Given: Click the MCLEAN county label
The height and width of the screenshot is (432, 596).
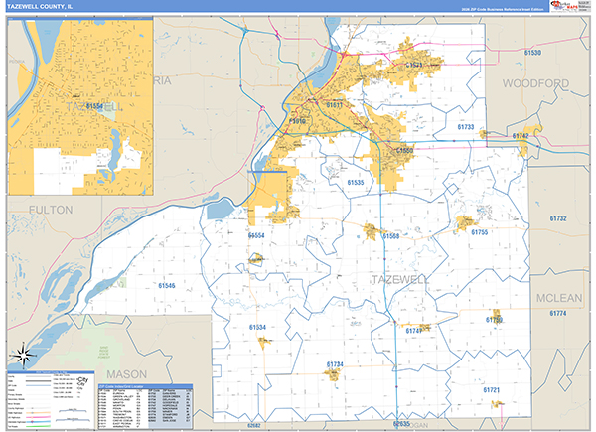Looking at the screenshot, I should coord(558,298).
